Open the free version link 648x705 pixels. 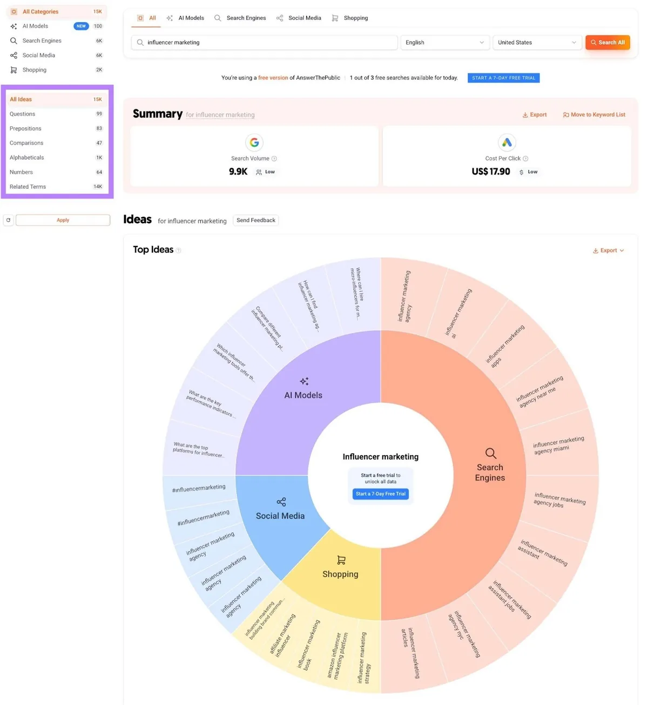click(x=273, y=78)
